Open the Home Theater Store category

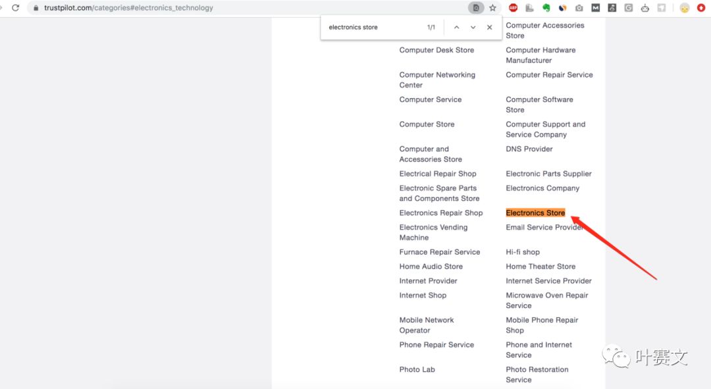click(540, 267)
